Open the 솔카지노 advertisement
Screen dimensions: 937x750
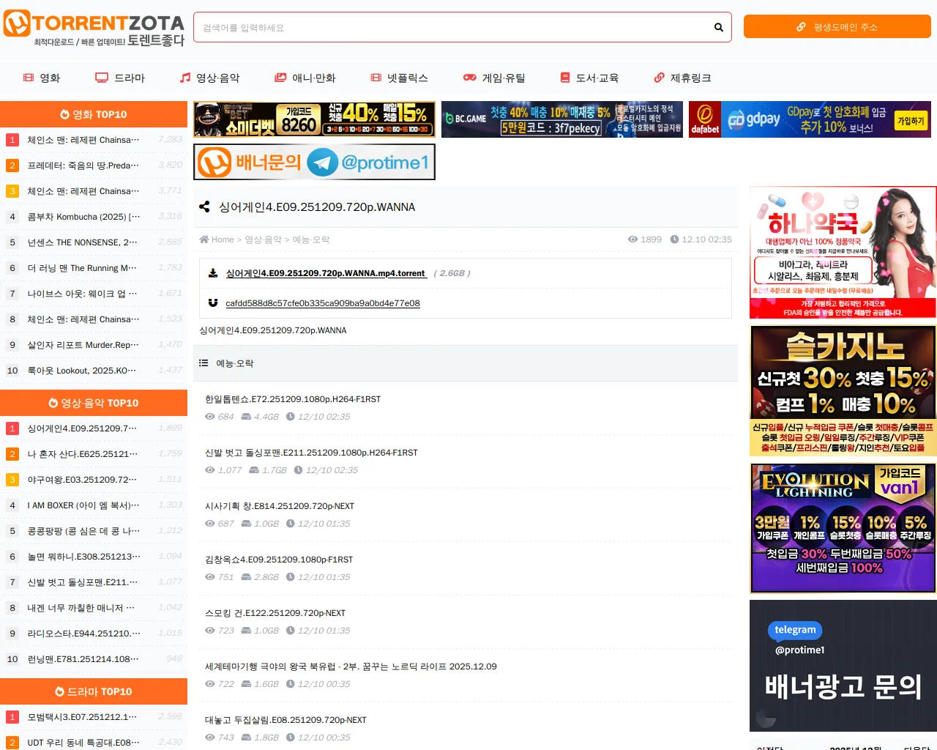pyautogui.click(x=843, y=391)
